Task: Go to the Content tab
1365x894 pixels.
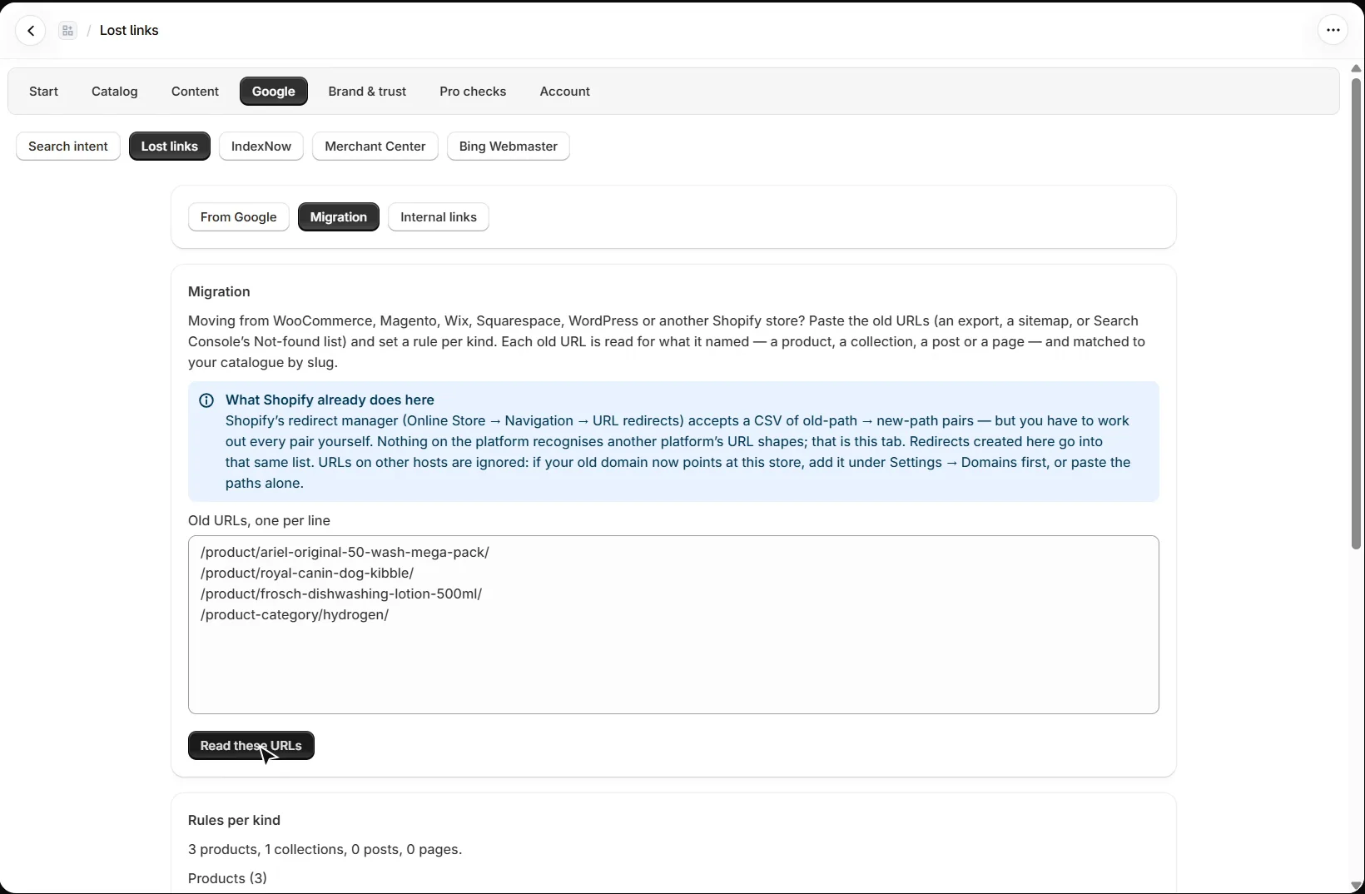Action: point(195,92)
